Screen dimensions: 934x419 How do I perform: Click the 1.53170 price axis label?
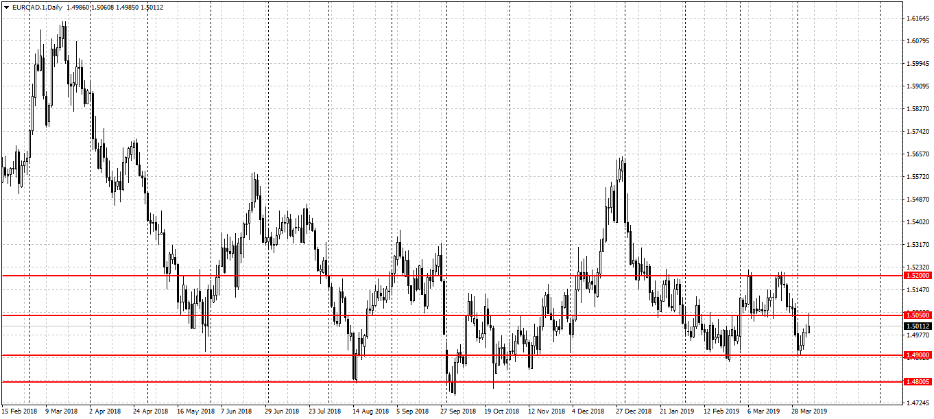point(918,245)
